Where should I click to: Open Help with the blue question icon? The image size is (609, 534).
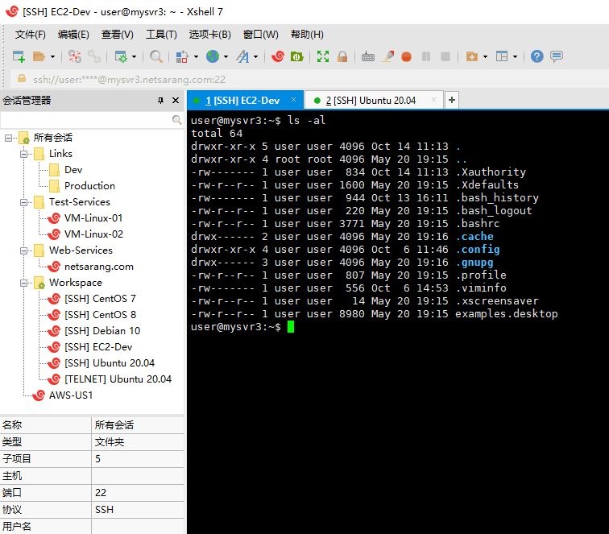[536, 56]
